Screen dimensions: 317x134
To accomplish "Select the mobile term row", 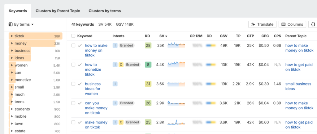I will tap(35, 116).
